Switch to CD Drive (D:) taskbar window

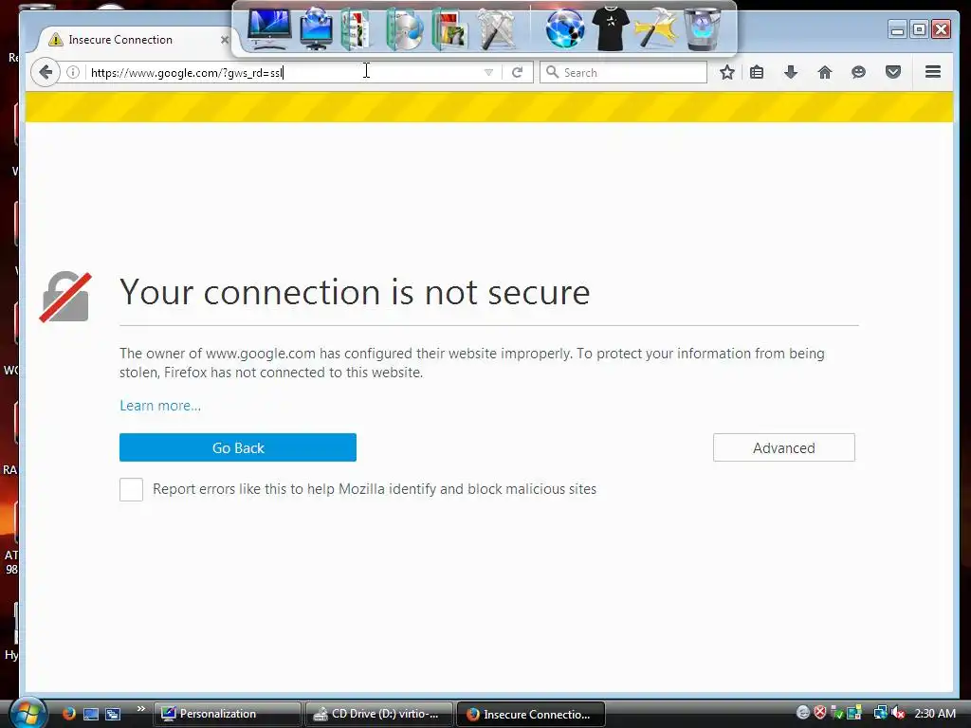click(378, 714)
